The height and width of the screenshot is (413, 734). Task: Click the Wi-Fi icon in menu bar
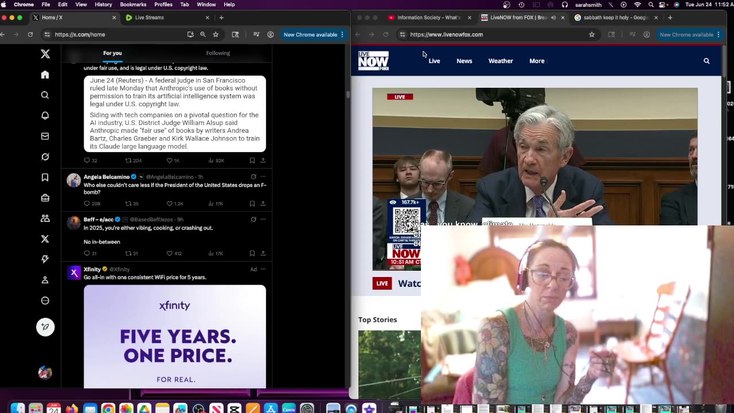pyautogui.click(x=637, y=5)
